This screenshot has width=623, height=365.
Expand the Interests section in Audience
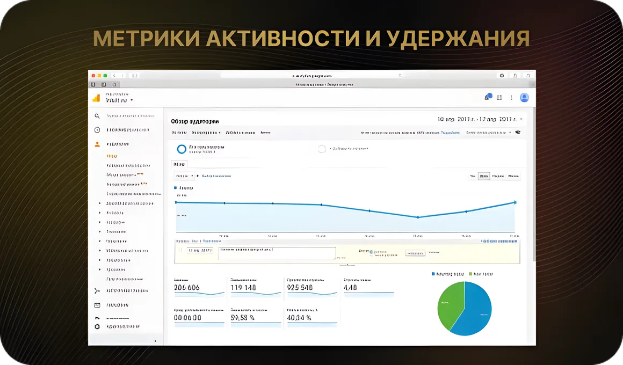[x=115, y=213]
